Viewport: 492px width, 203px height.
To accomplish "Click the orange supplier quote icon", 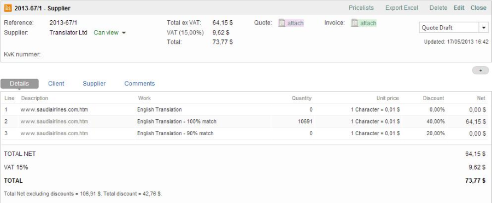I will [x=8, y=8].
